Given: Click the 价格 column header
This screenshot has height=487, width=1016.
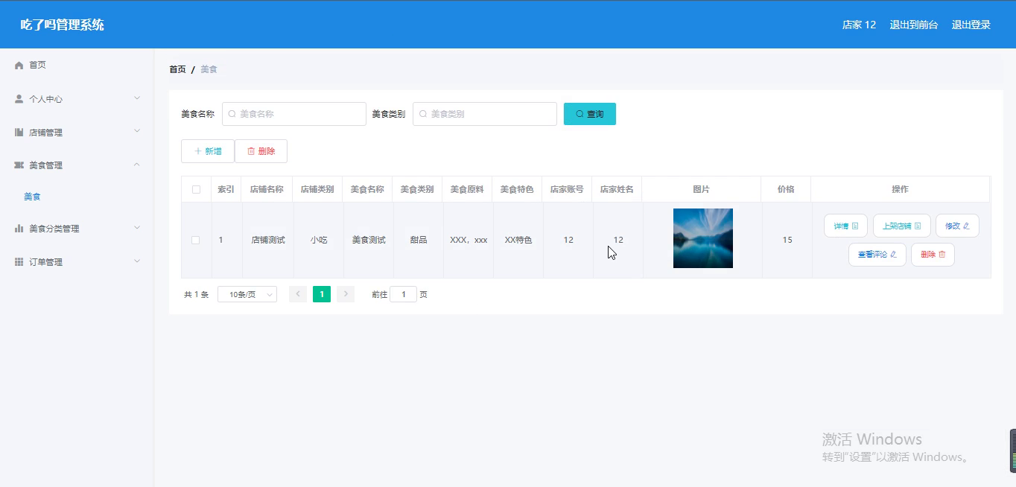Looking at the screenshot, I should coord(786,189).
